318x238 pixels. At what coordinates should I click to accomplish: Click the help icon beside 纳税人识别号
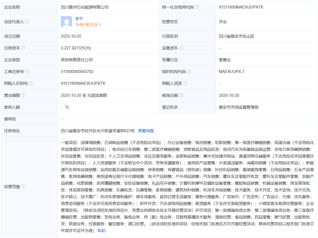tap(31, 84)
